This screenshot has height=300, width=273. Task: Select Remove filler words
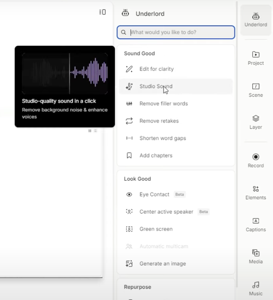click(x=176, y=104)
